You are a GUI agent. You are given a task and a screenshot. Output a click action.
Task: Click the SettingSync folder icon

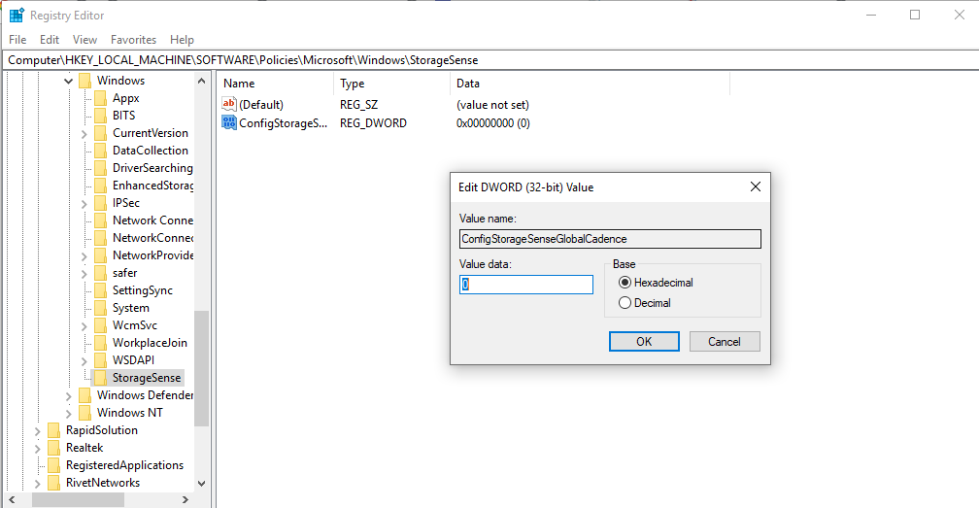pos(101,290)
